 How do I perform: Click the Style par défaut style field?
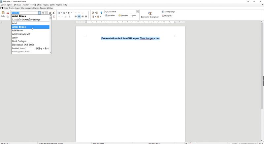[120, 12]
